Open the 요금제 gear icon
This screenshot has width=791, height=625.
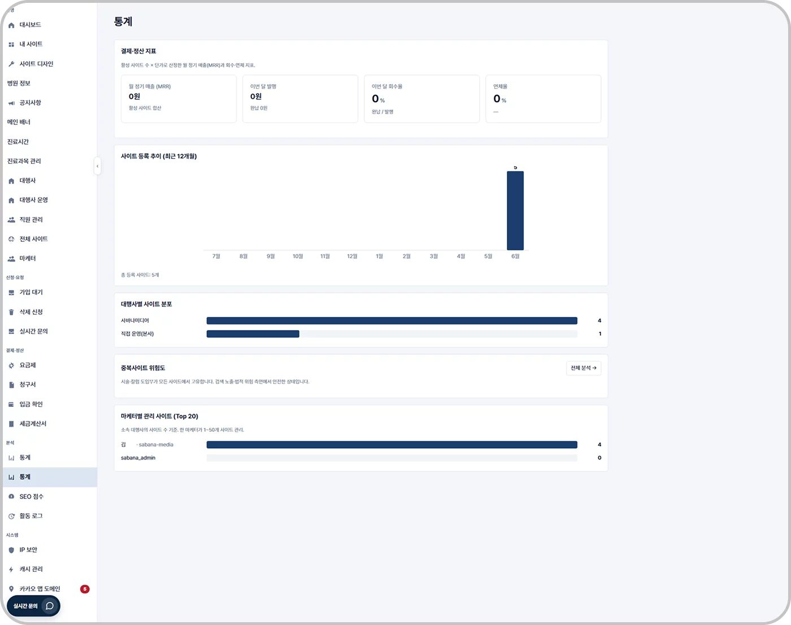11,366
